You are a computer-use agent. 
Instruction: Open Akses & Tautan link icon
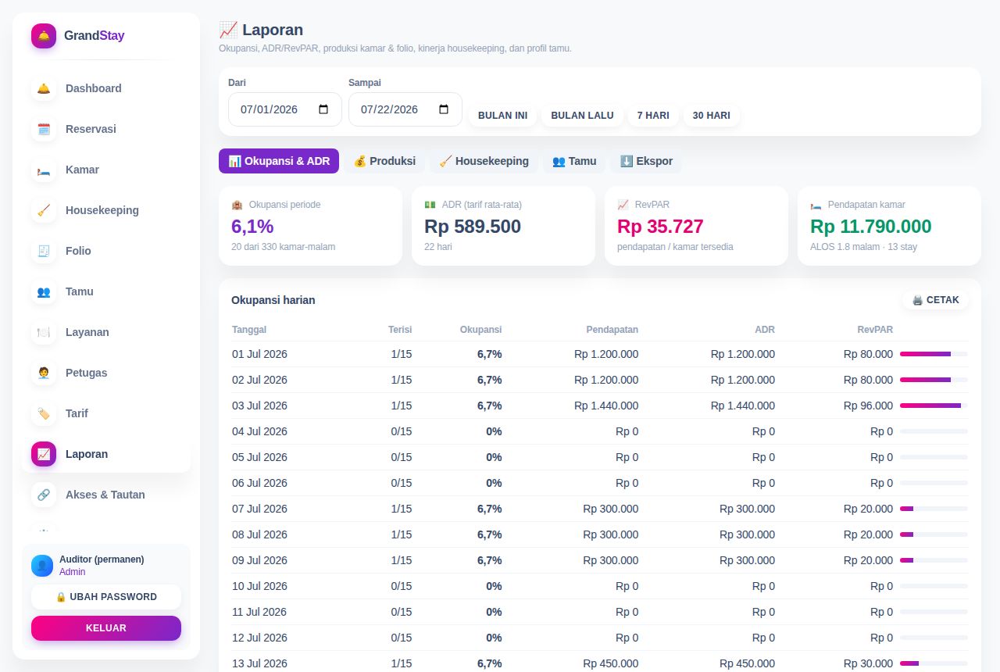[44, 495]
